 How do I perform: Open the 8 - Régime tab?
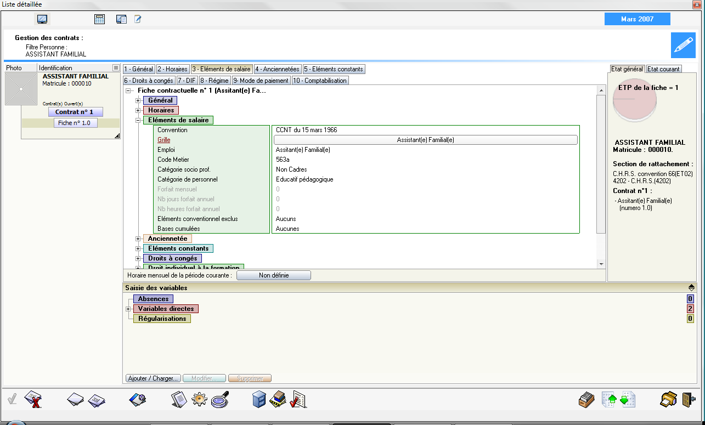215,81
